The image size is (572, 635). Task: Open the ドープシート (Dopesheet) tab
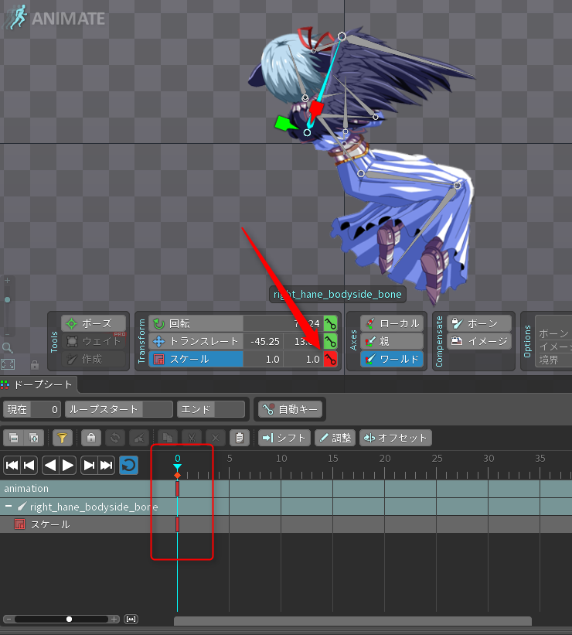pyautogui.click(x=39, y=384)
